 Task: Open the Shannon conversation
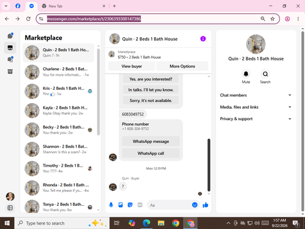59,149
